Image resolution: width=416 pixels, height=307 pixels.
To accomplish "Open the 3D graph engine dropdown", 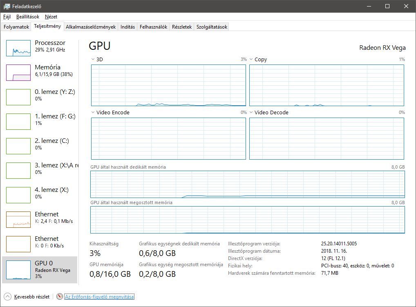I will click(x=93, y=60).
